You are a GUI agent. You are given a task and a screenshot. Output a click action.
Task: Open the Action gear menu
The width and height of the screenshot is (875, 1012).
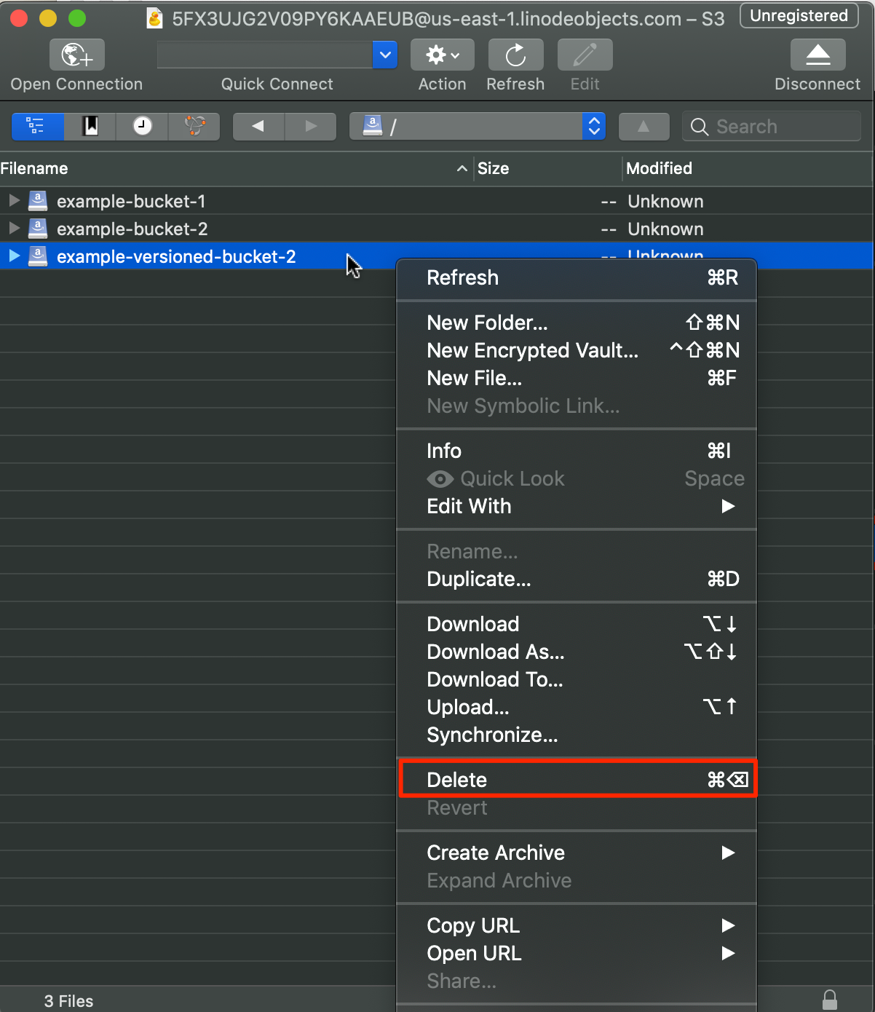click(442, 55)
